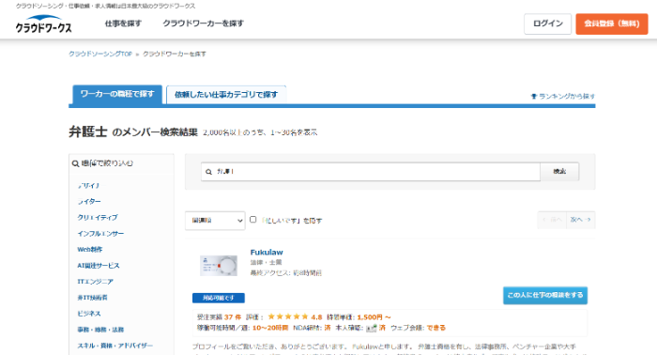Open 仕事を探す menu
Viewport: 657px width, 355px height.
(x=123, y=23)
